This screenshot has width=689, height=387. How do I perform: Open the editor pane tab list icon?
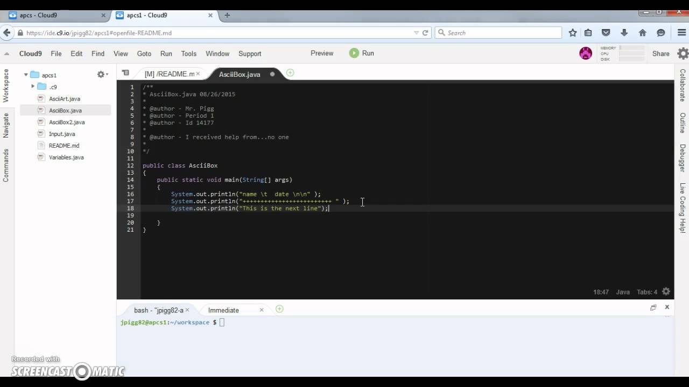(x=125, y=73)
